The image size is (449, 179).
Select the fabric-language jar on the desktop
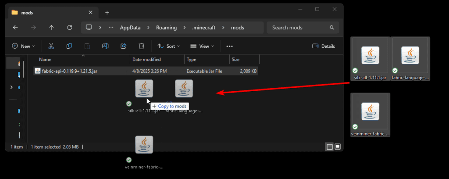pos(410,59)
